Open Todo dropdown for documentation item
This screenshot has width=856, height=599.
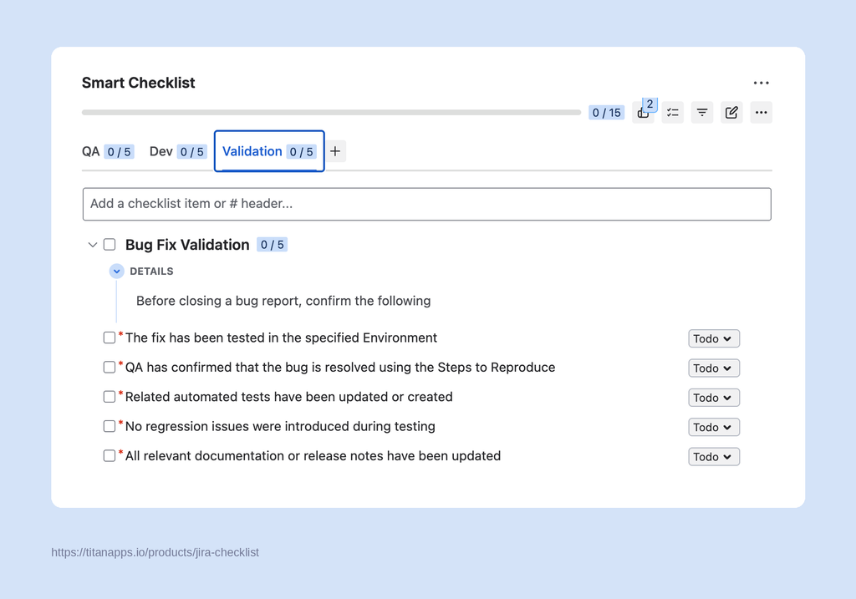(x=714, y=457)
